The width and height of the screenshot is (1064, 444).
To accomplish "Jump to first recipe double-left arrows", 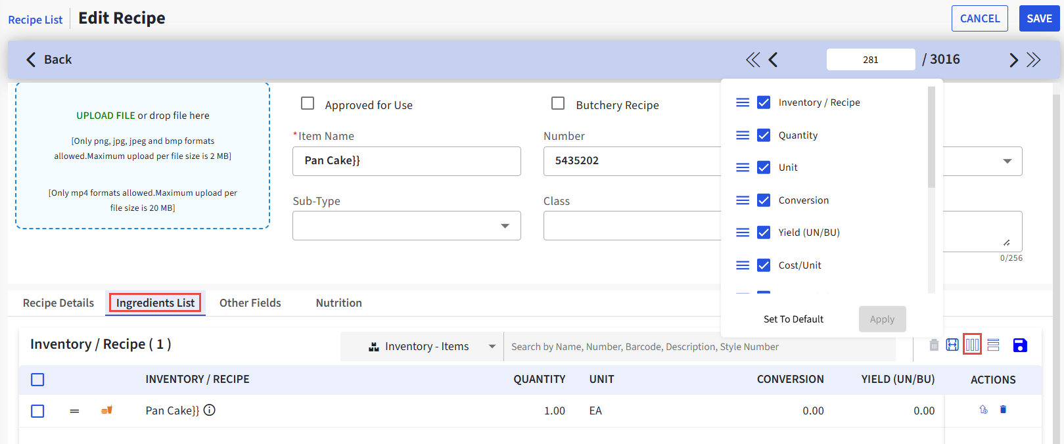I will coord(753,60).
